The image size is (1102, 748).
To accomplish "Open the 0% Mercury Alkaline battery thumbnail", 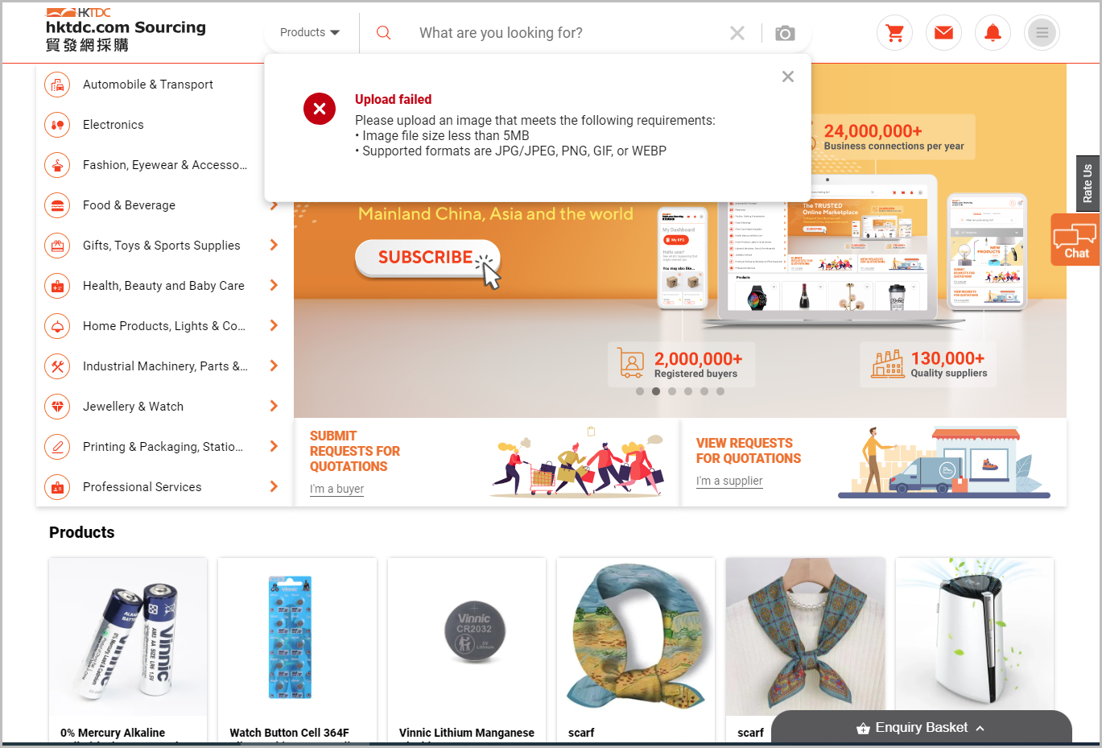I will coord(128,637).
